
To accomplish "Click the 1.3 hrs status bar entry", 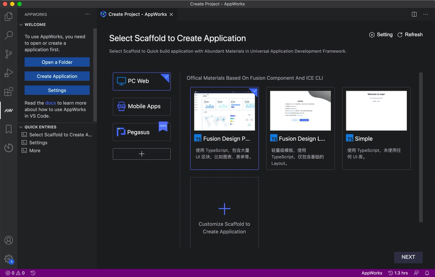I will click(398, 273).
